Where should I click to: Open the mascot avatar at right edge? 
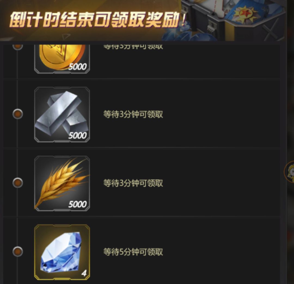point(290,172)
